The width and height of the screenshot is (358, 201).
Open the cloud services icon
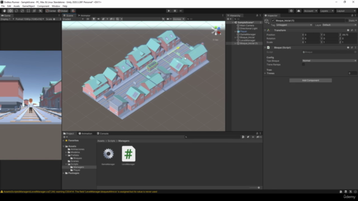tap(299, 11)
